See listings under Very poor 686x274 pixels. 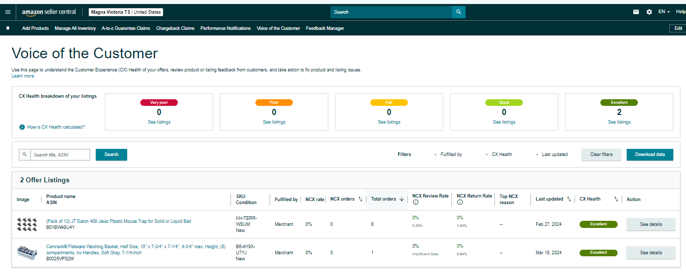[x=159, y=122]
